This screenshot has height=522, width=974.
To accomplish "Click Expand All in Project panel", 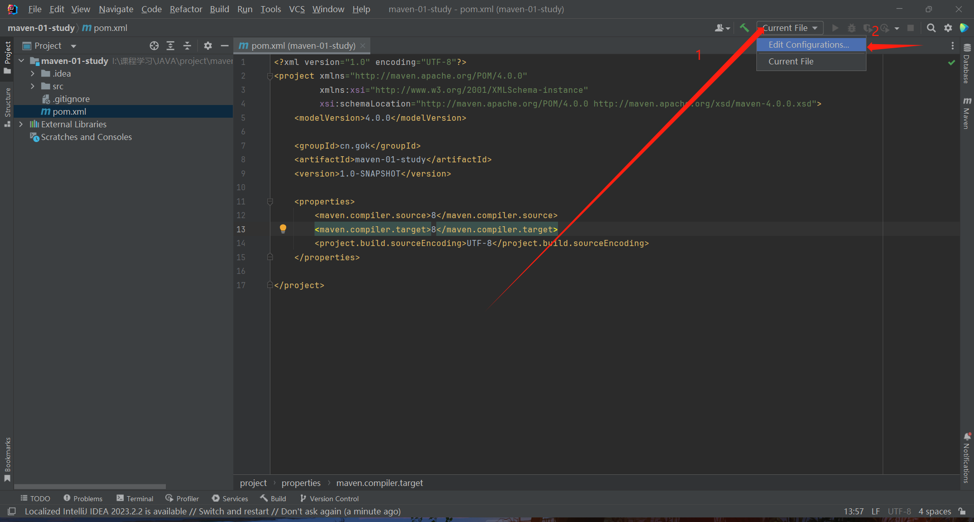I will [x=170, y=46].
